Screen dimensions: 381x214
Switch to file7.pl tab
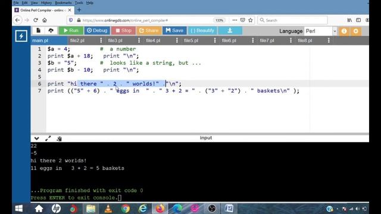tap(267, 40)
